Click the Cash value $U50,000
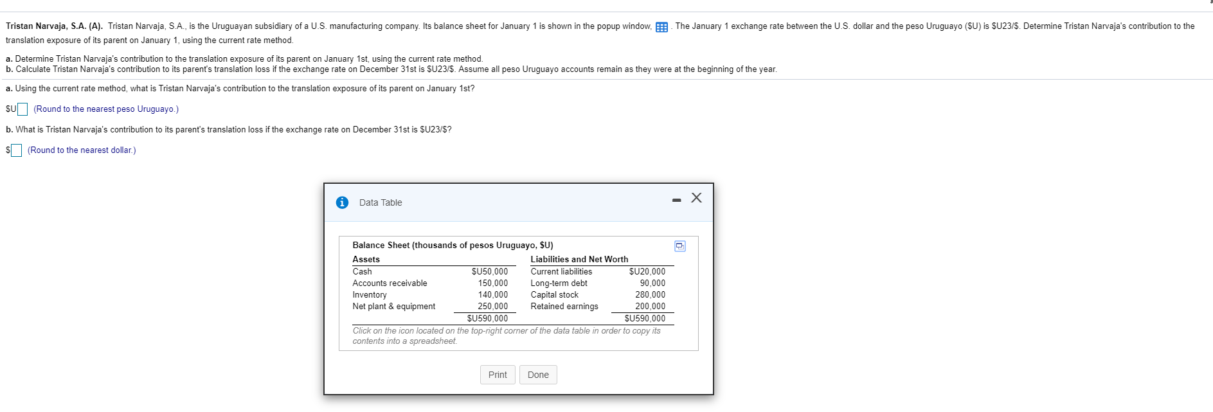 tap(490, 272)
